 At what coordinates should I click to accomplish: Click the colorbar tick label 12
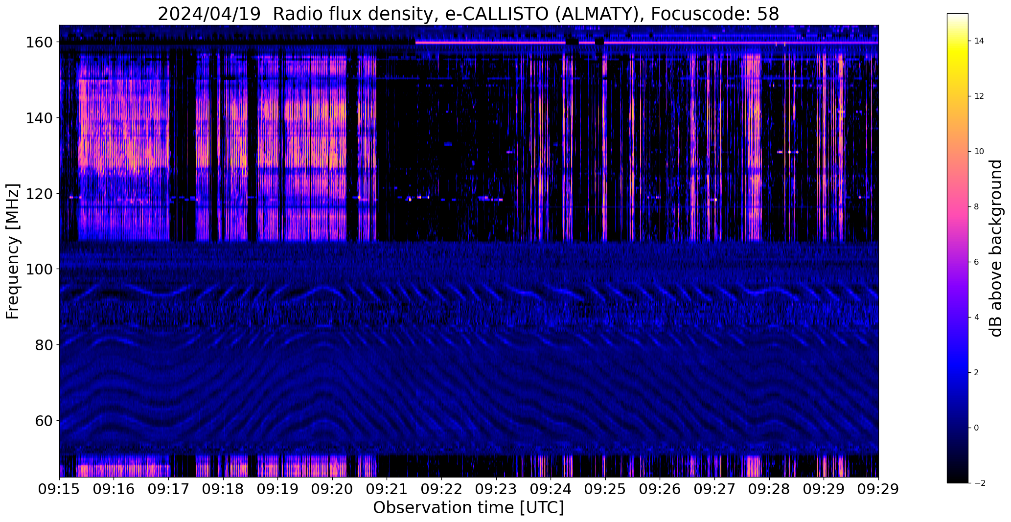(979, 96)
